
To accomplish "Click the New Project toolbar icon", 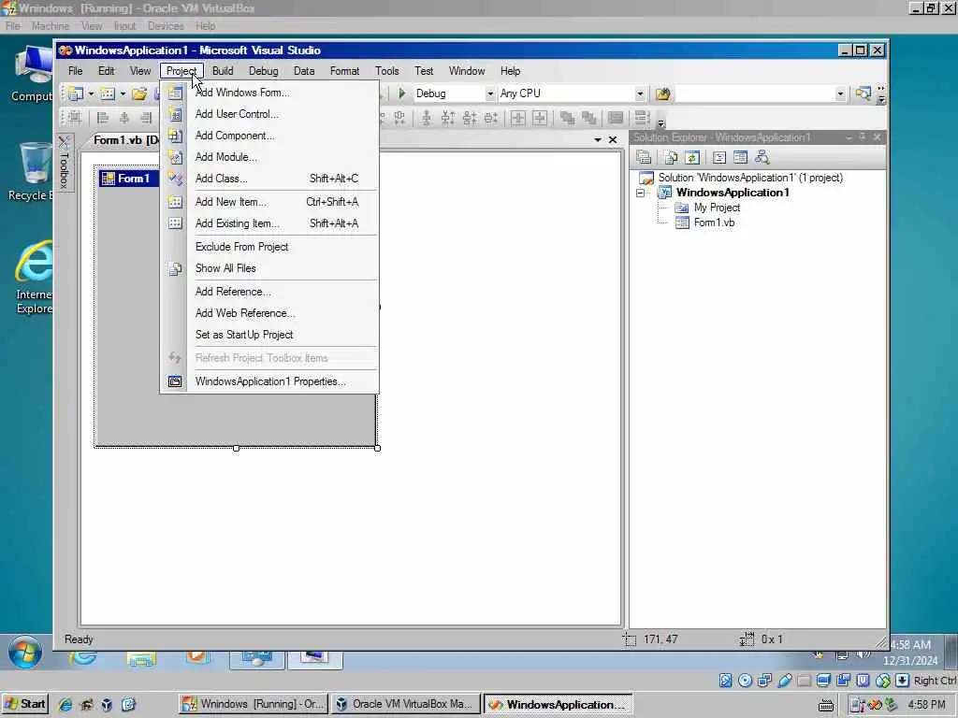I will click(76, 93).
